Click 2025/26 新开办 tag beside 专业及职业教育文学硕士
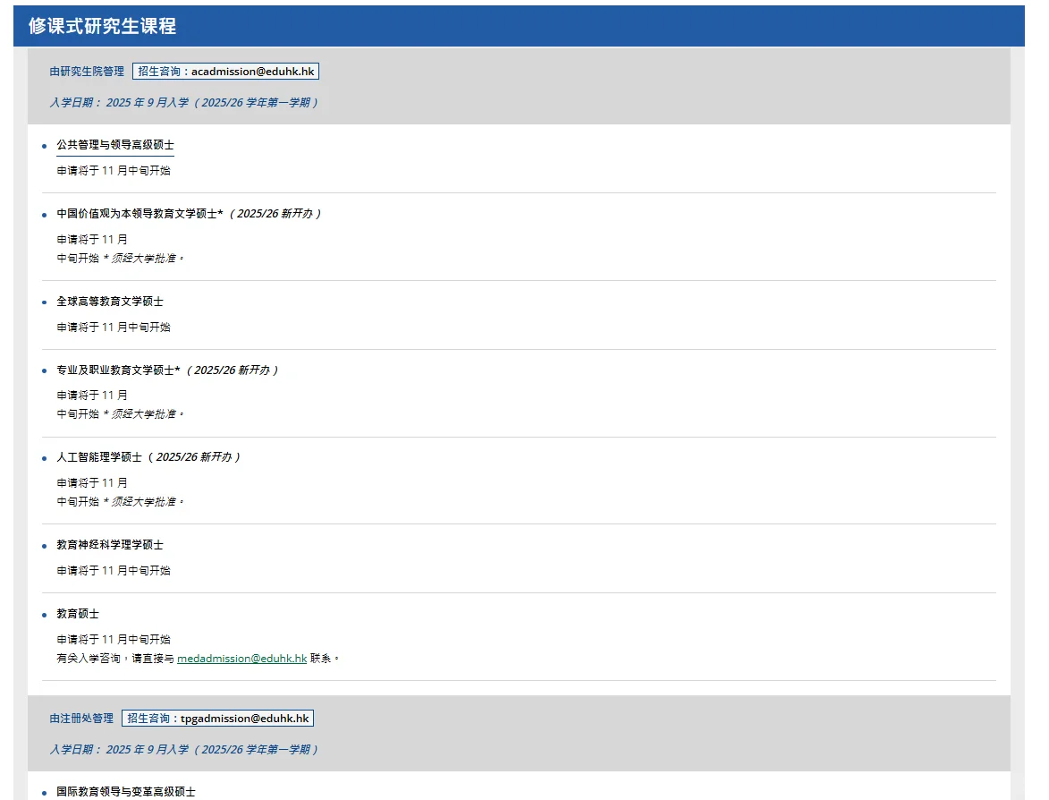This screenshot has width=1049, height=800. click(233, 370)
